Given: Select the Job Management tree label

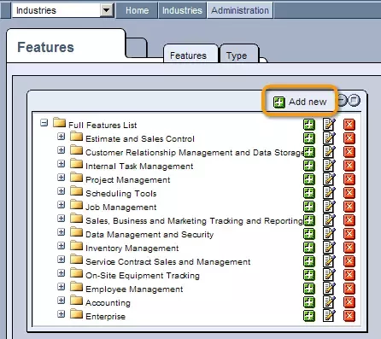Looking at the screenshot, I should (121, 207).
